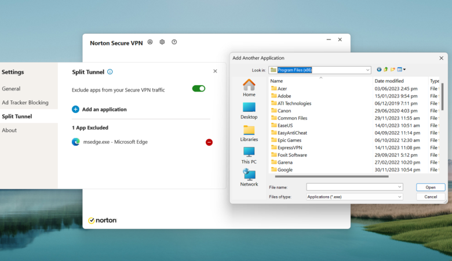Screen dimensions: 452x261
Task: Select the Garena folder
Action: point(282,162)
